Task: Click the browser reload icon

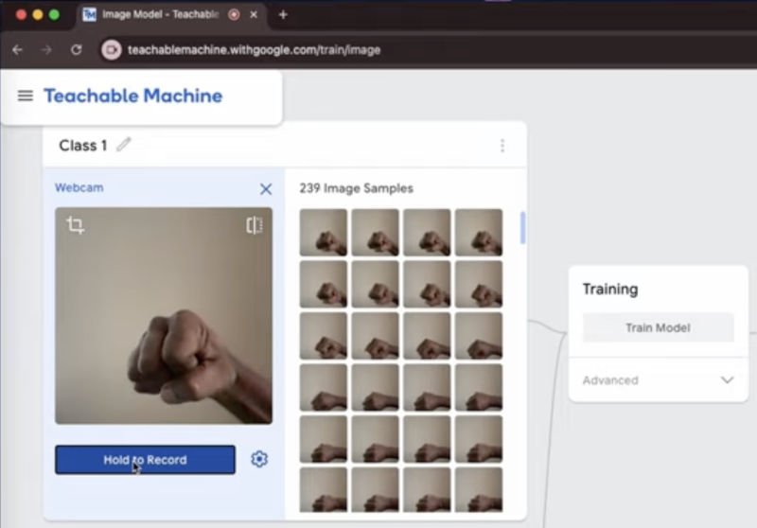Action: 77,49
